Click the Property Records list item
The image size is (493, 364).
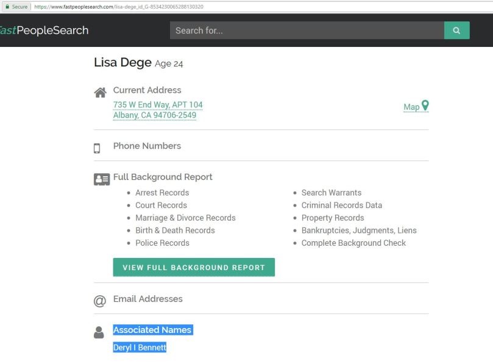332,218
